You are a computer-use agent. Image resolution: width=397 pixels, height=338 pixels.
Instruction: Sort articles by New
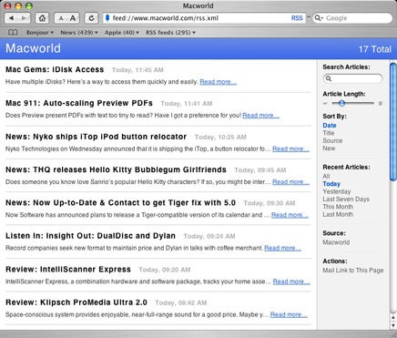pos(329,149)
